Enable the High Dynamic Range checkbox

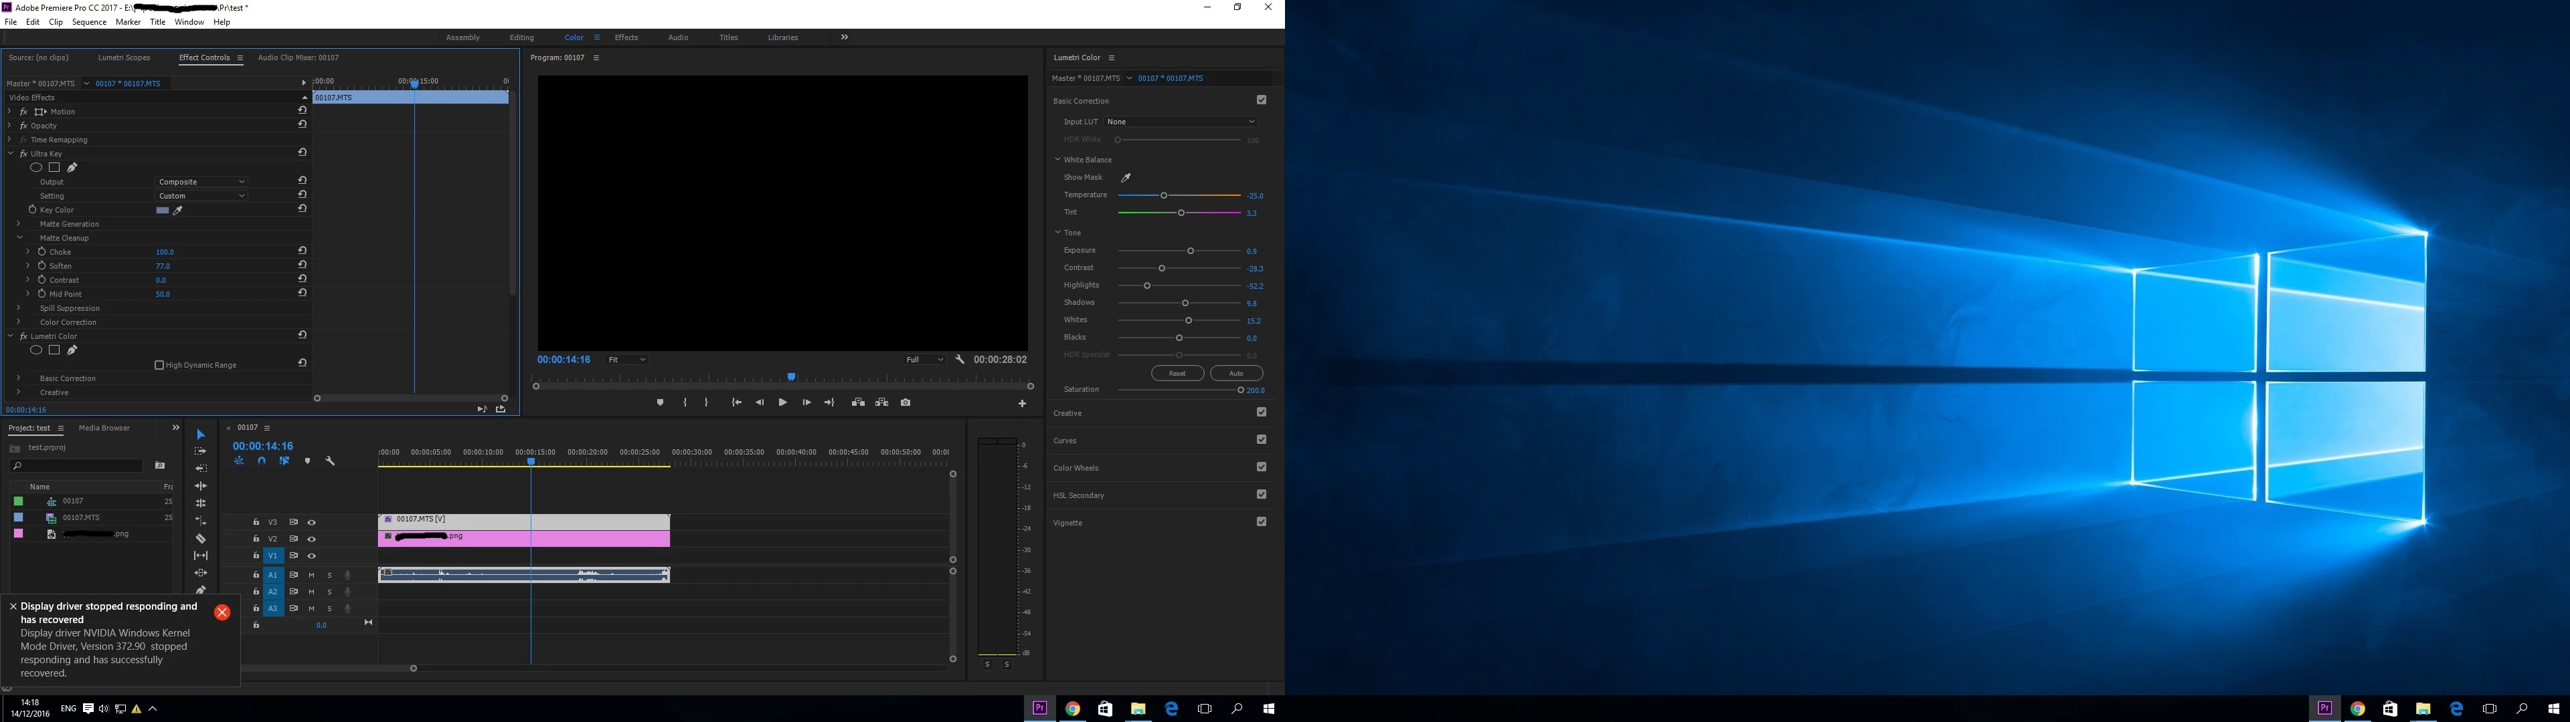click(160, 365)
